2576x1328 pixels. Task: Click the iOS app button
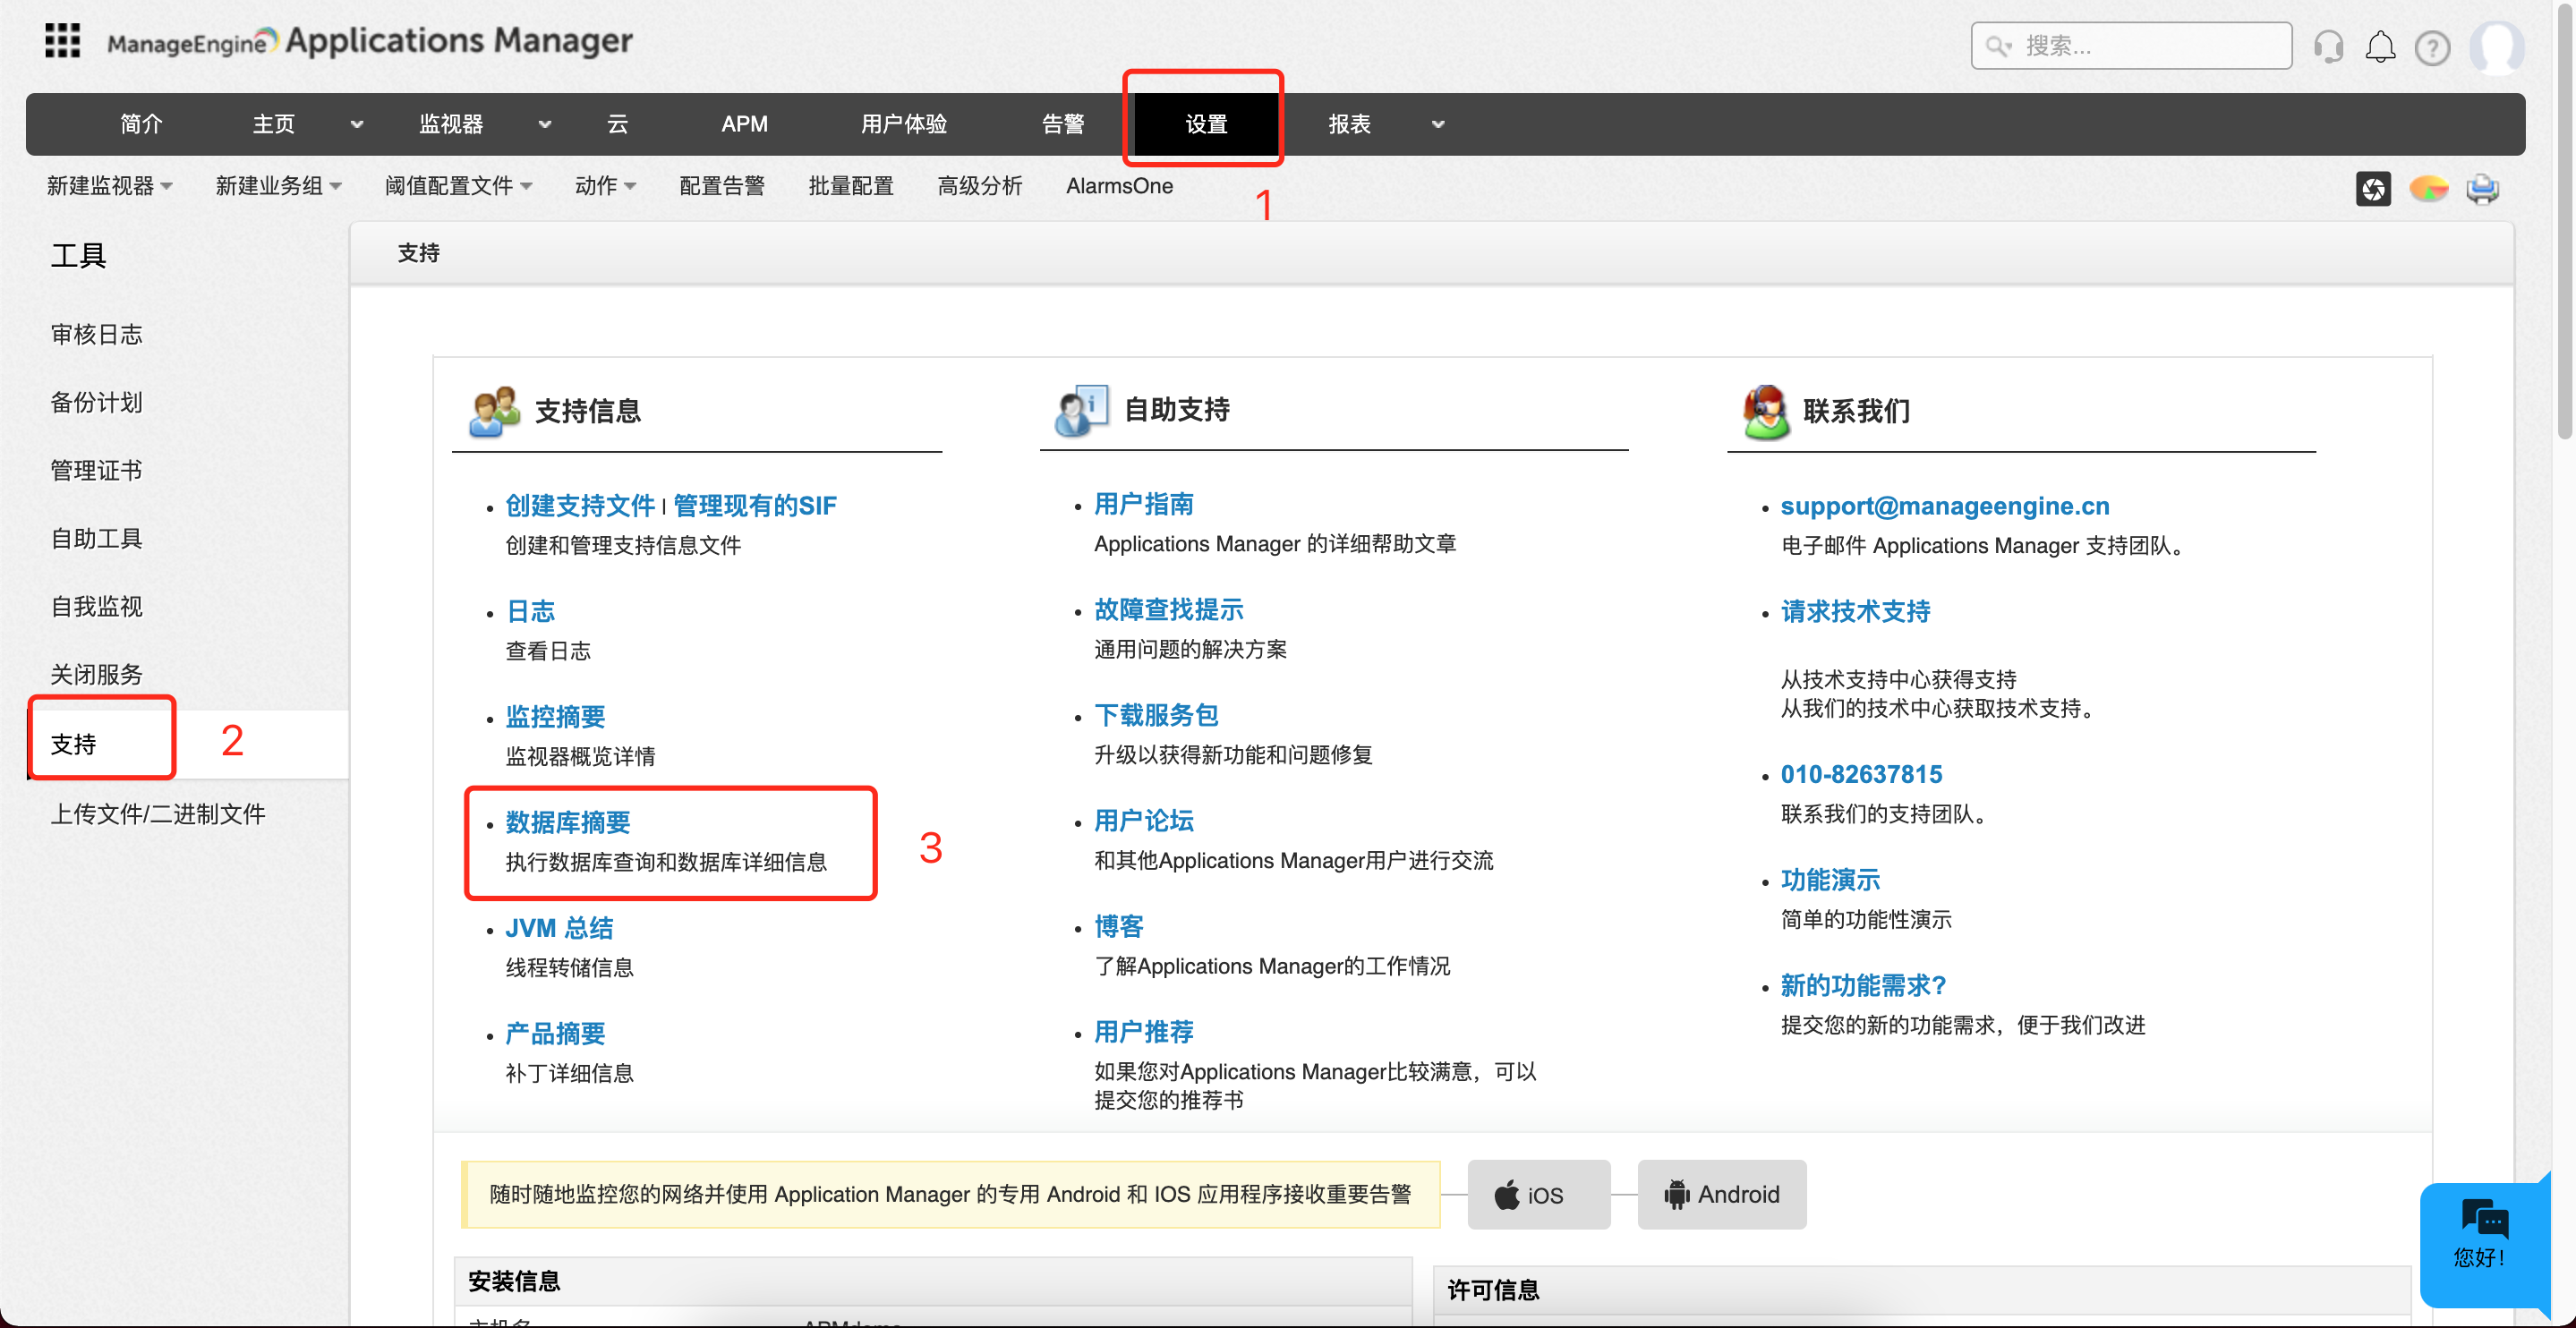pos(1538,1194)
